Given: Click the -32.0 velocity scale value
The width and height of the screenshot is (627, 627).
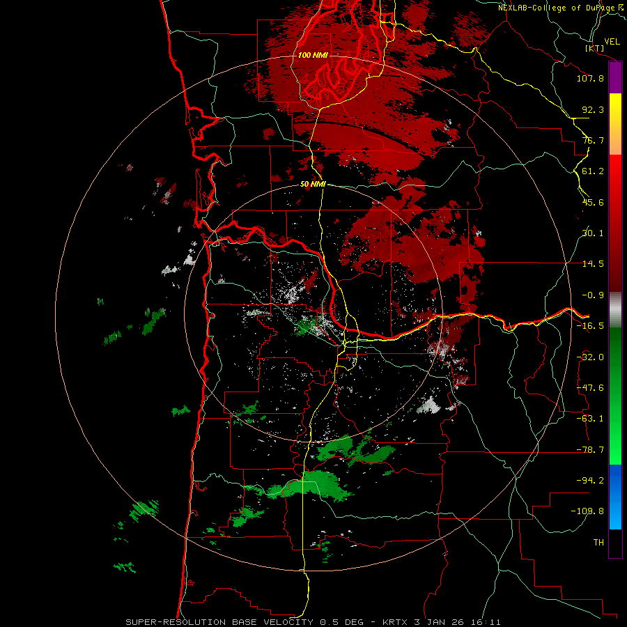Looking at the screenshot, I should tap(590, 357).
